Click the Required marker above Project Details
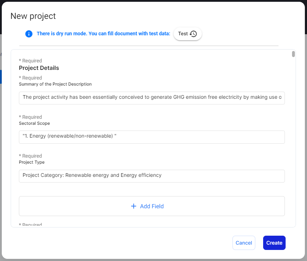Viewport: 307px width, 261px height. click(x=30, y=61)
